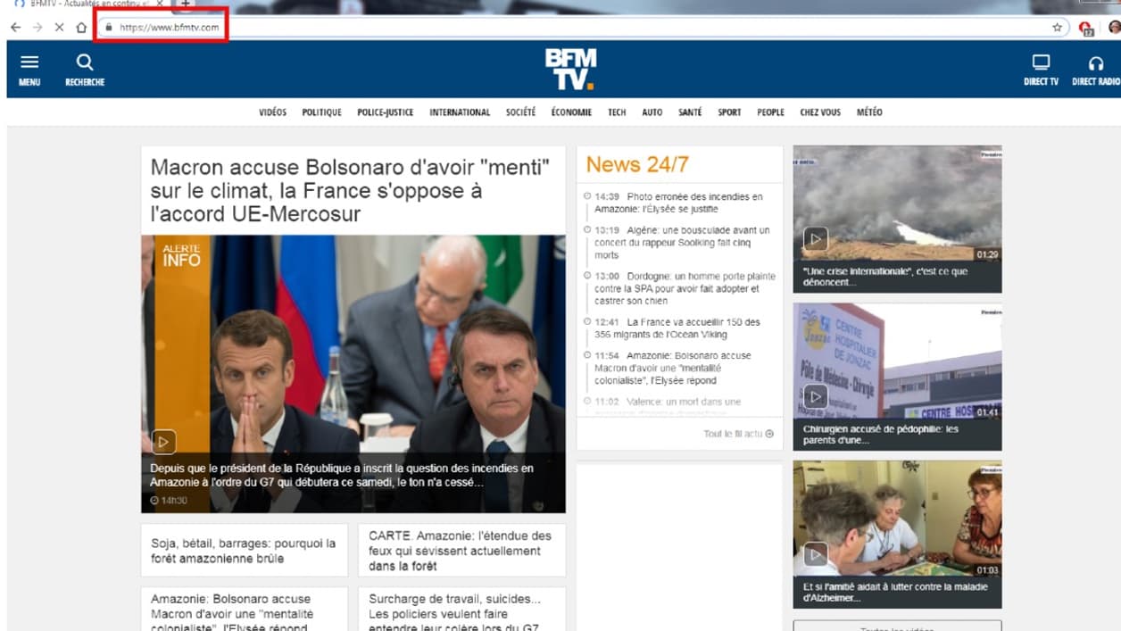Open the Politique menu section

pos(321,112)
